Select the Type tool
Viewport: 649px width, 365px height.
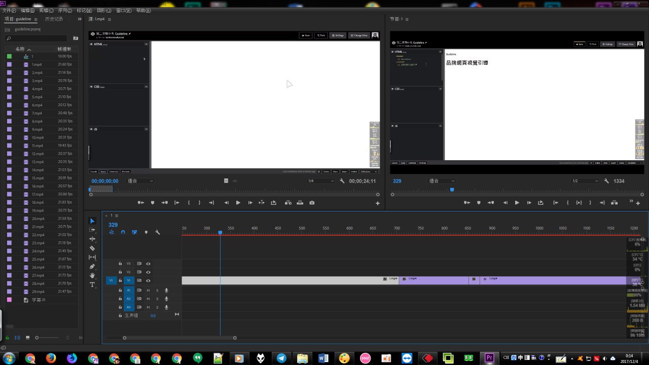pos(92,285)
